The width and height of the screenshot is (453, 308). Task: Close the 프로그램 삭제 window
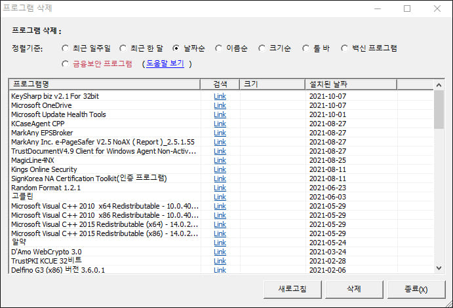click(437, 9)
